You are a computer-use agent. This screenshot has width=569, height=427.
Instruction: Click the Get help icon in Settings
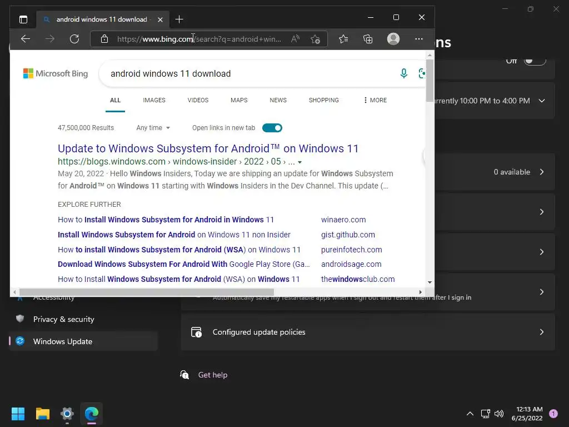click(x=184, y=375)
